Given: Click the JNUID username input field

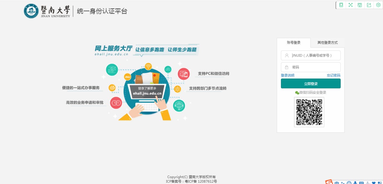Looking at the screenshot, I should point(314,56).
